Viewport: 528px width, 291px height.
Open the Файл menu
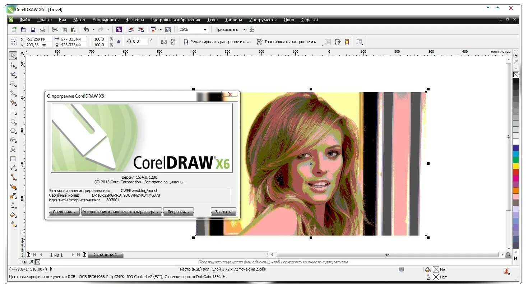[25, 20]
